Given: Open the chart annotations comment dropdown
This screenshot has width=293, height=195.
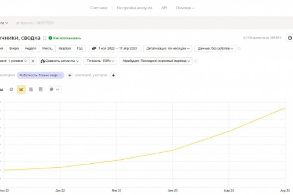Looking at the screenshot, I should click(55, 89).
